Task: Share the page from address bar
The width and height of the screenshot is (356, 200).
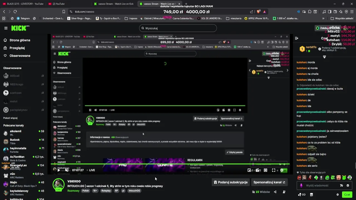Action: 252,12
